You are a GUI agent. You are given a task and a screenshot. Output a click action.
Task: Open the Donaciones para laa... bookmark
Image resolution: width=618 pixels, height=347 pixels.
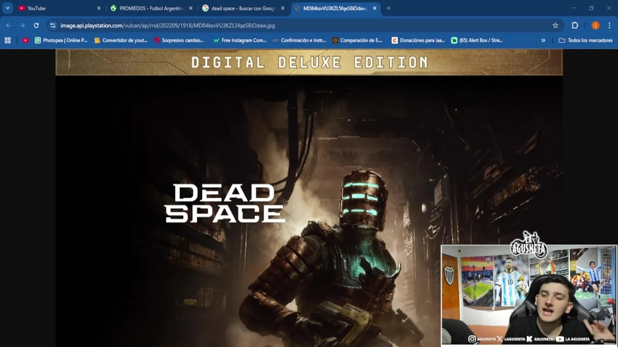[418, 40]
